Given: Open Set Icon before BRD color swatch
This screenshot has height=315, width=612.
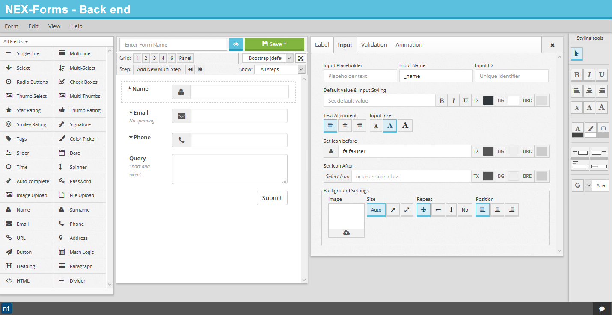Looking at the screenshot, I should [x=542, y=151].
